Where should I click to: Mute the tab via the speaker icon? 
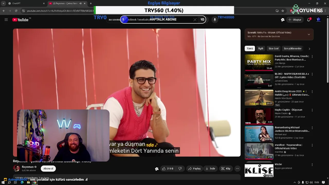point(80,3)
